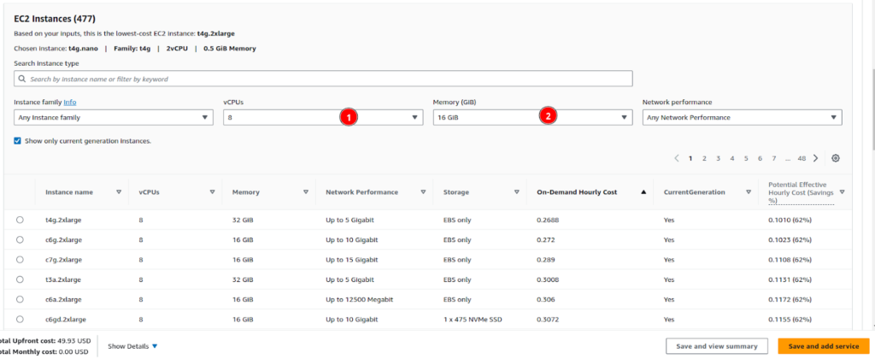Go to next page arrow in pagination
The image size is (875, 359).
point(815,158)
